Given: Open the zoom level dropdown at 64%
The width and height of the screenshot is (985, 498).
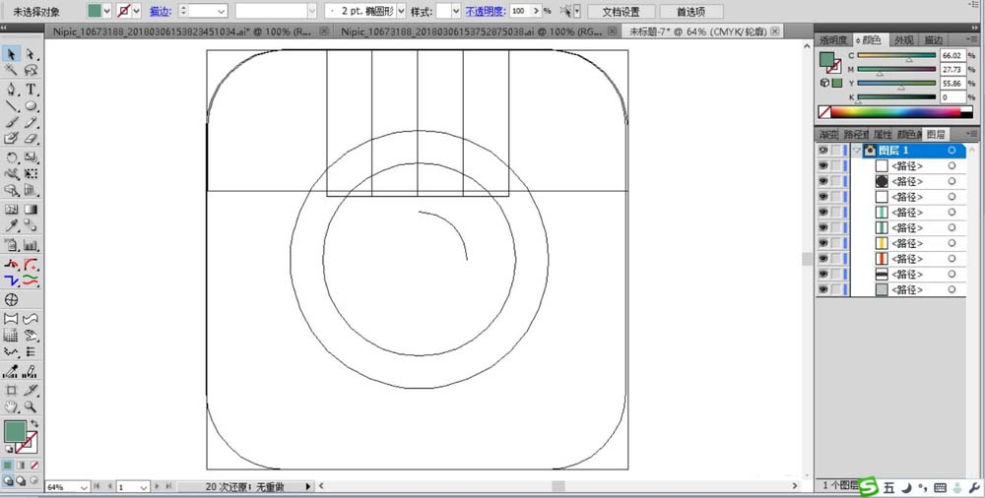Looking at the screenshot, I should [83, 487].
